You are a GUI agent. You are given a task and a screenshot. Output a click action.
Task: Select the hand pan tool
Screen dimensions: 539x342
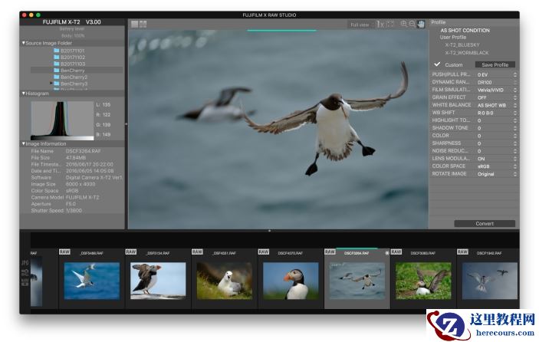click(421, 24)
